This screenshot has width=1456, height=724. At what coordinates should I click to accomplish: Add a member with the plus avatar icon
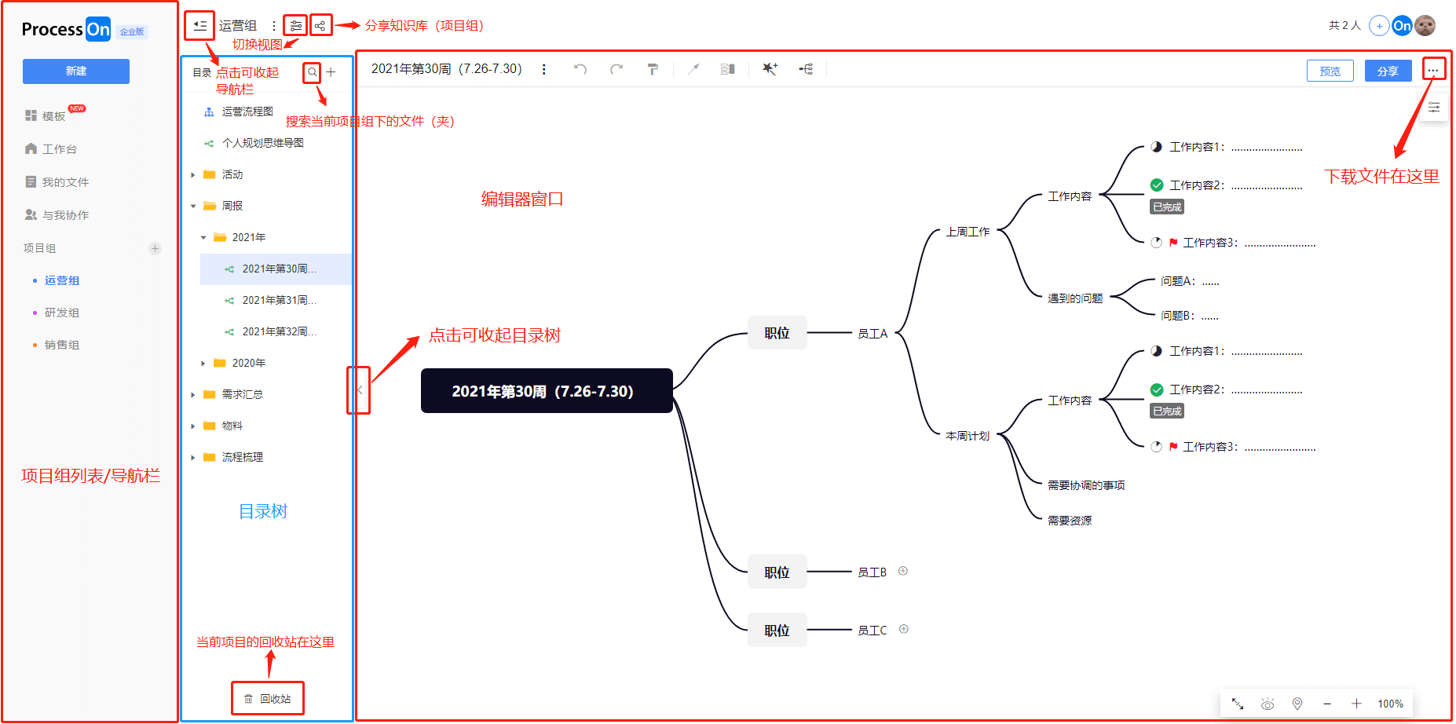coord(1379,26)
